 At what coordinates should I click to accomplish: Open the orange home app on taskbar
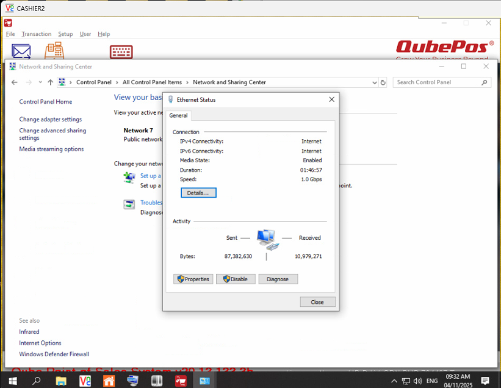tap(109, 381)
